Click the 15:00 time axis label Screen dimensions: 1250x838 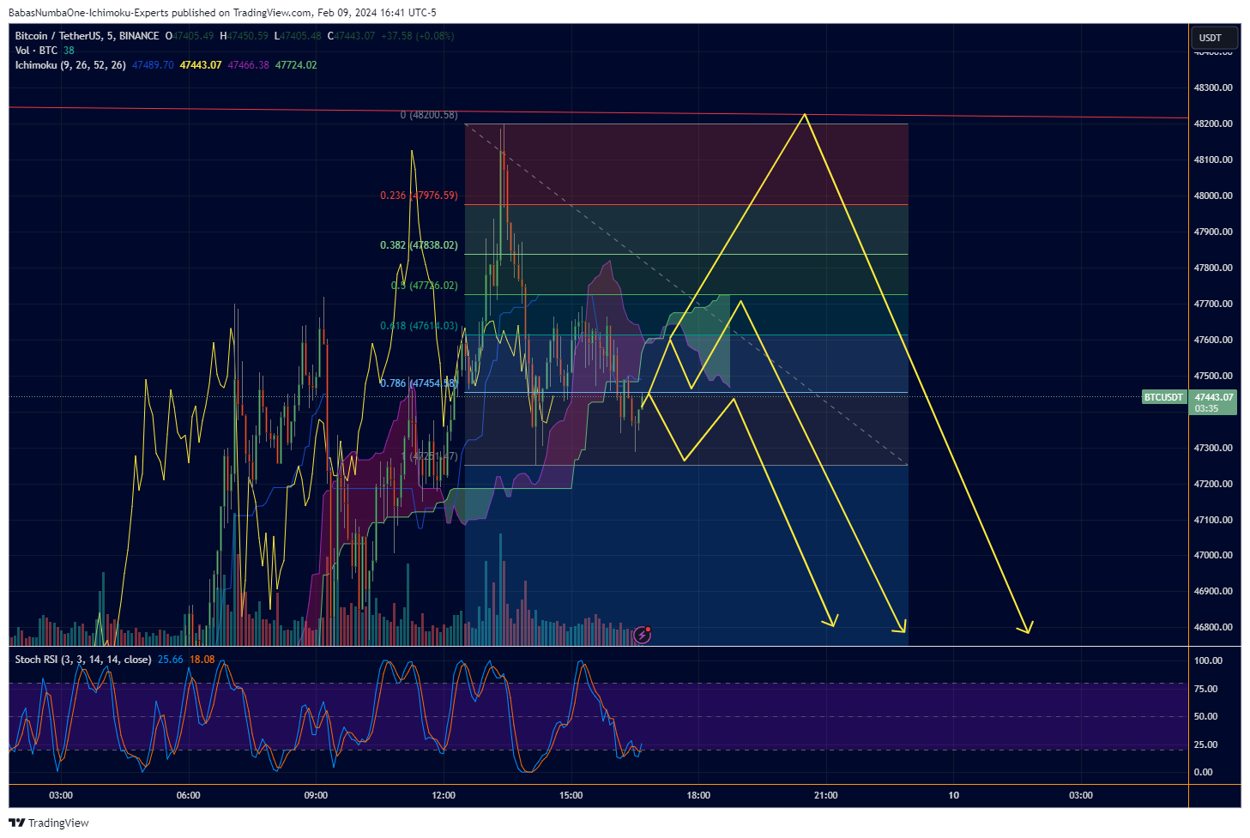tap(571, 795)
